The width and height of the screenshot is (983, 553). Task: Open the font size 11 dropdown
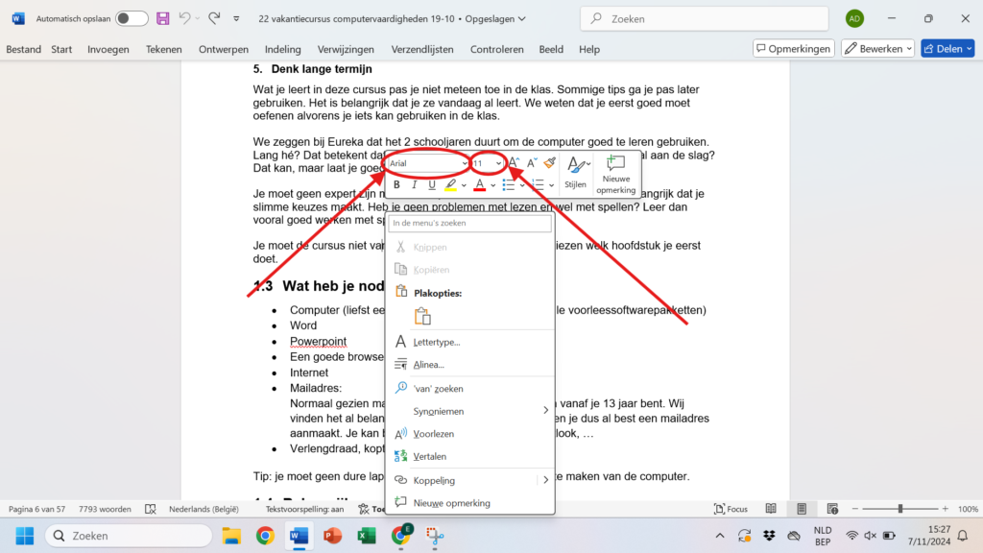[488, 164]
